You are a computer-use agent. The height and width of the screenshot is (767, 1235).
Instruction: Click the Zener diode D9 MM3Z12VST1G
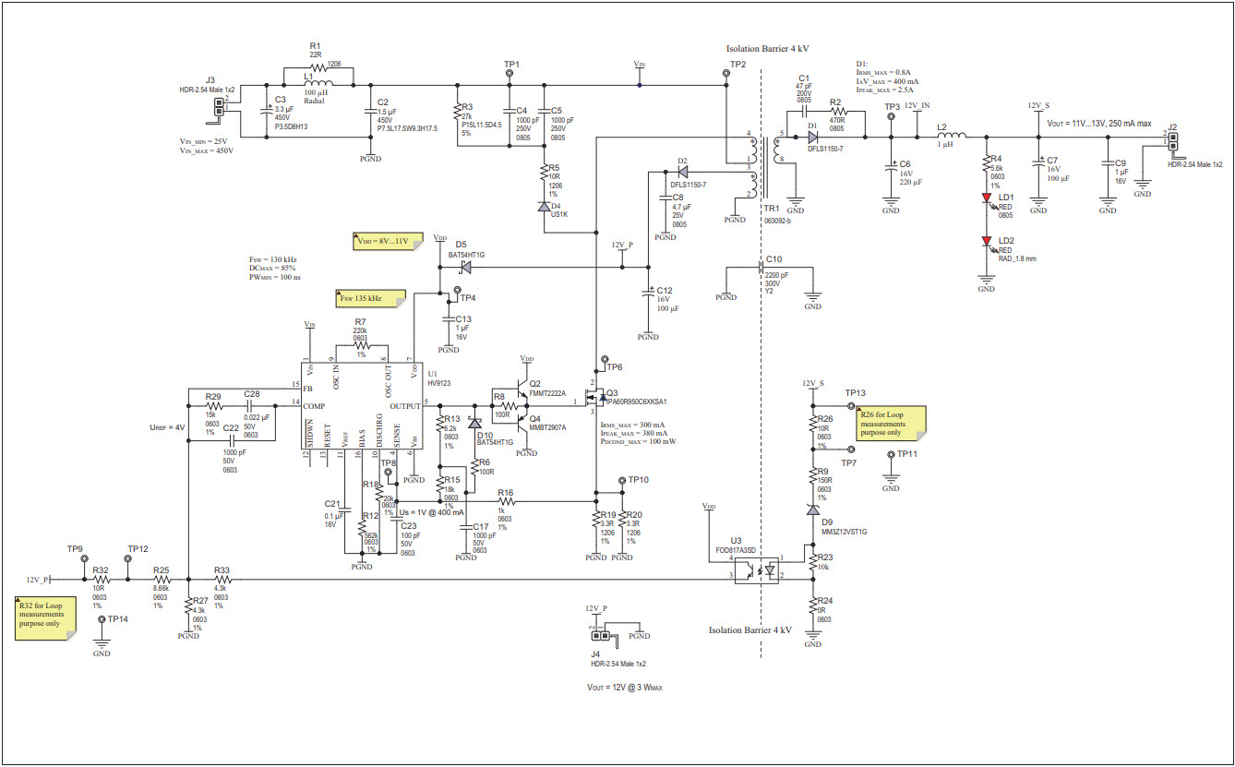(x=813, y=508)
